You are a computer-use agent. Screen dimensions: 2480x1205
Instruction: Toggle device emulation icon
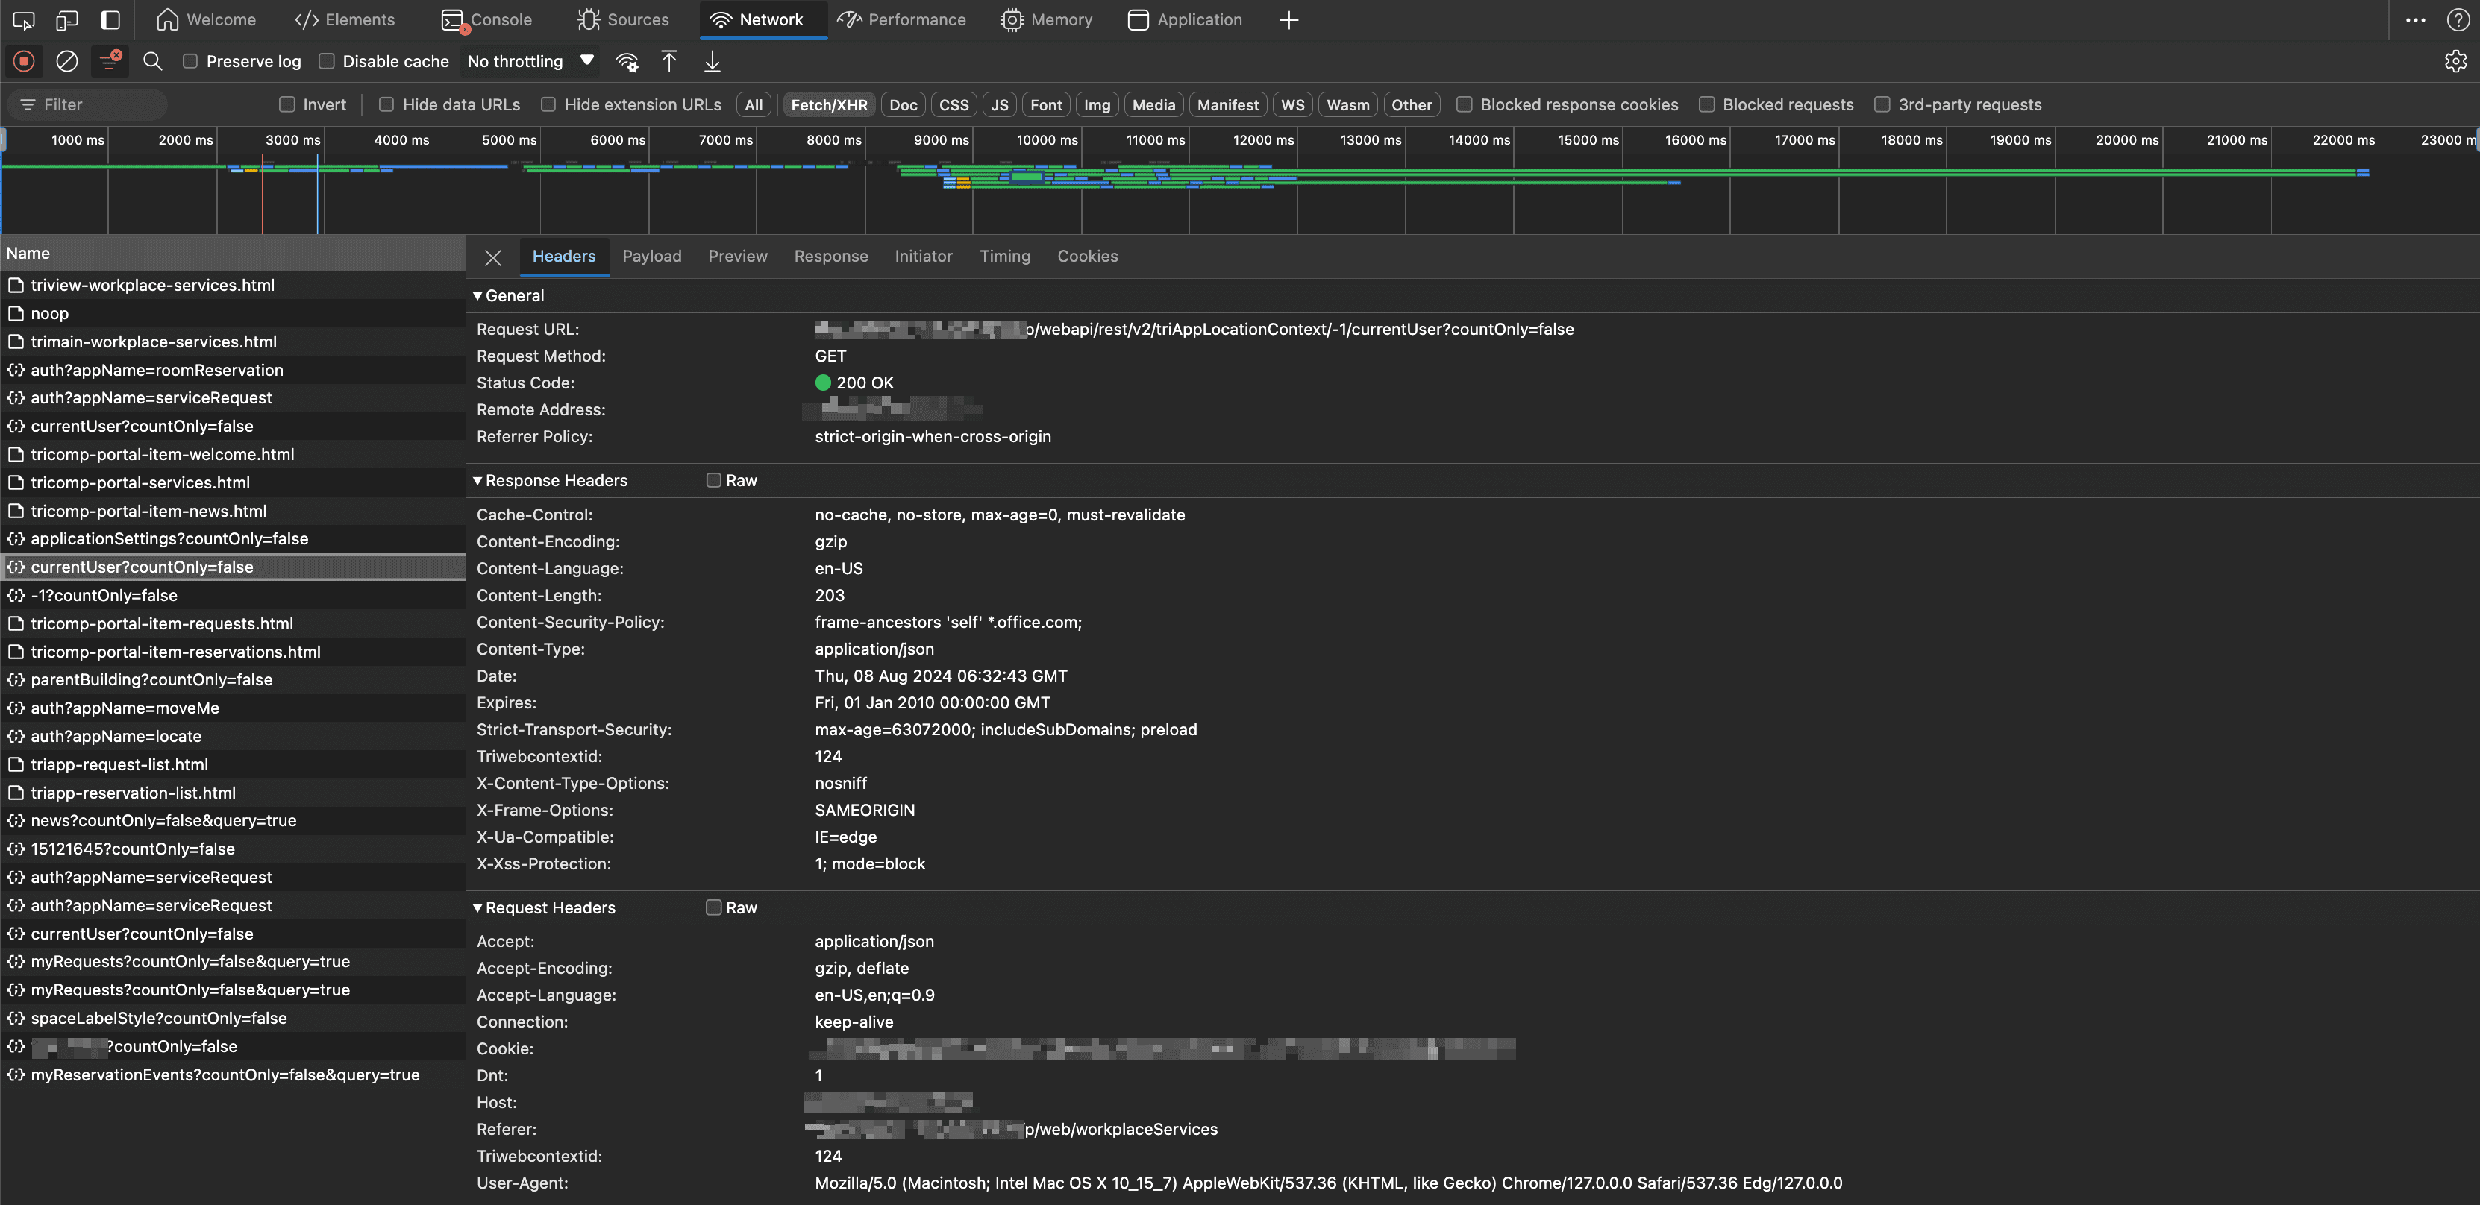[x=66, y=19]
